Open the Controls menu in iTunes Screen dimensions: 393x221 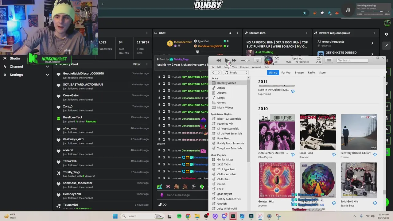pyautogui.click(x=245, y=67)
